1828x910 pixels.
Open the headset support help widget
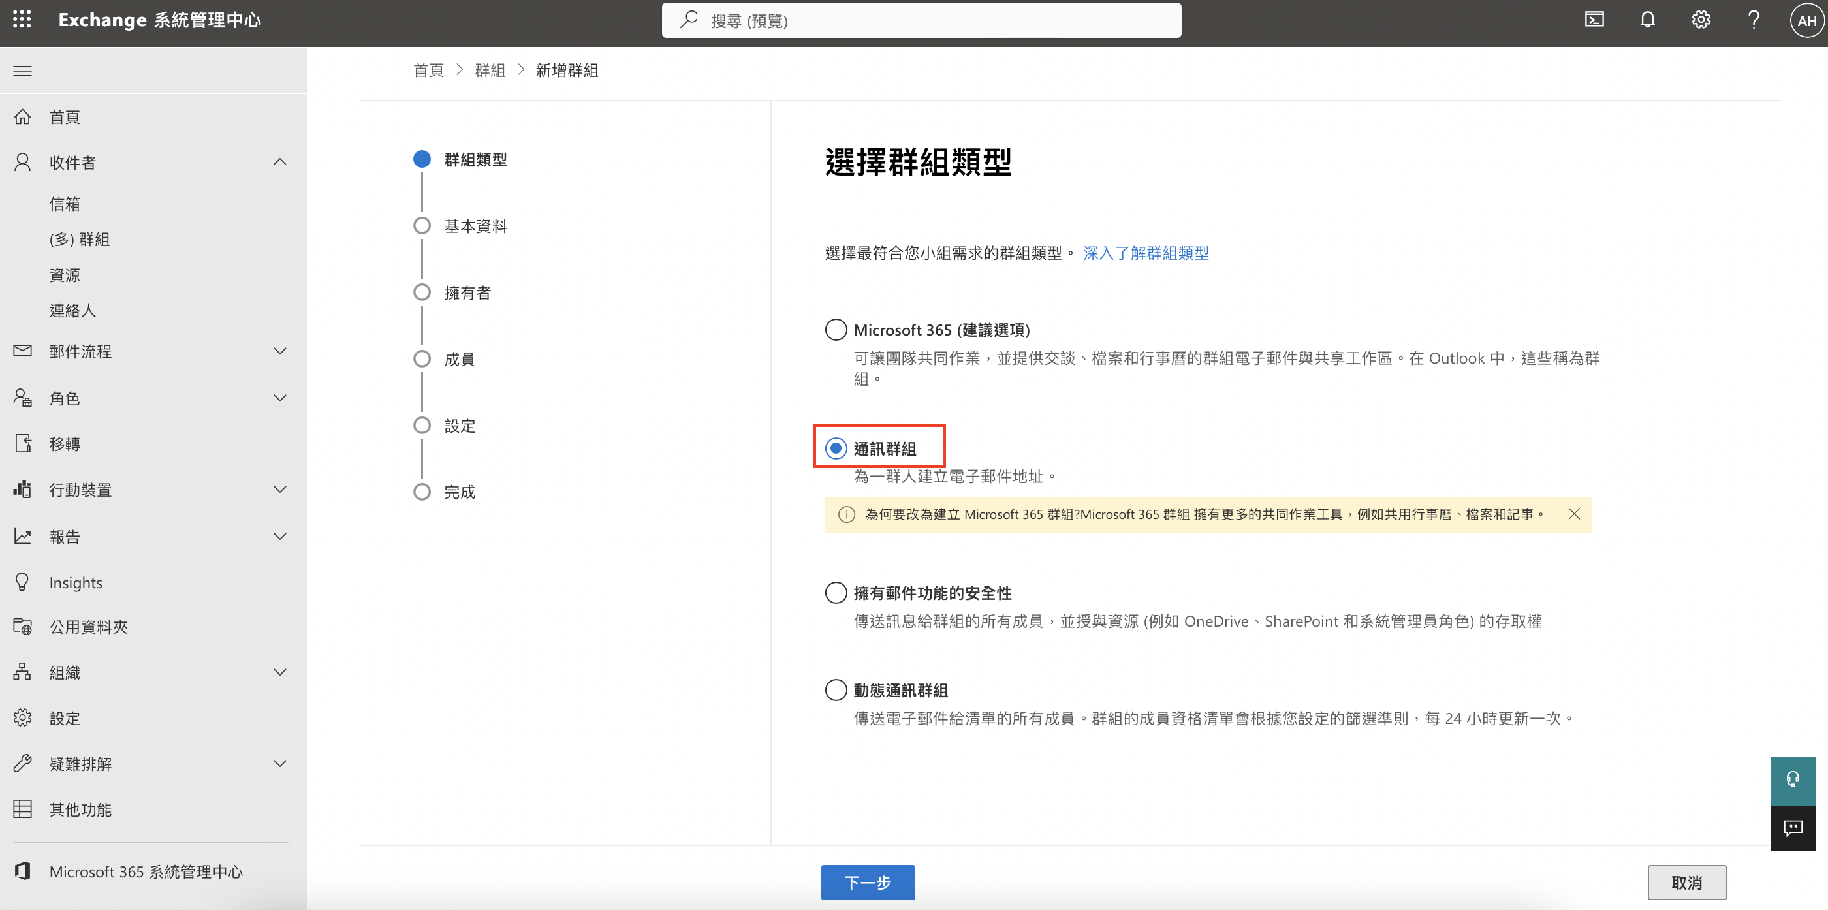[x=1793, y=780]
